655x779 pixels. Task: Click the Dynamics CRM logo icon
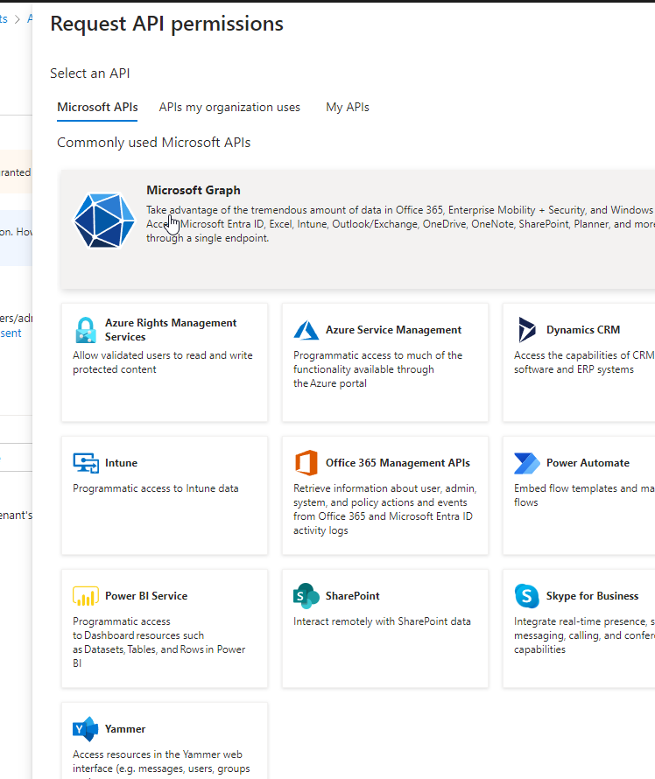[x=527, y=330]
